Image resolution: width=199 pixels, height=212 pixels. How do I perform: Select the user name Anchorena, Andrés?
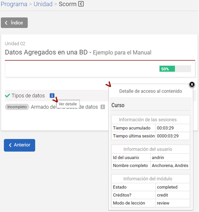click(170, 166)
